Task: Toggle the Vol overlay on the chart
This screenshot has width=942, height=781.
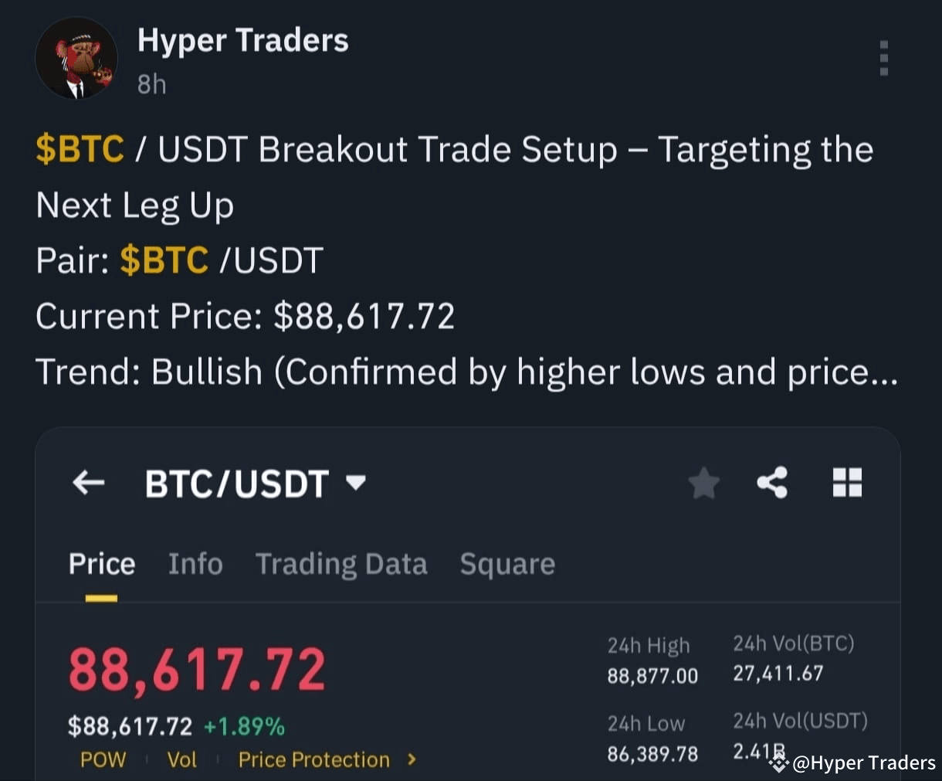Action: pyautogui.click(x=182, y=759)
